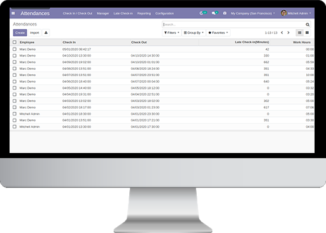Check the row with check-in 04/09/2020 19:02:00
The height and width of the screenshot is (233, 326).
pyautogui.click(x=15, y=62)
